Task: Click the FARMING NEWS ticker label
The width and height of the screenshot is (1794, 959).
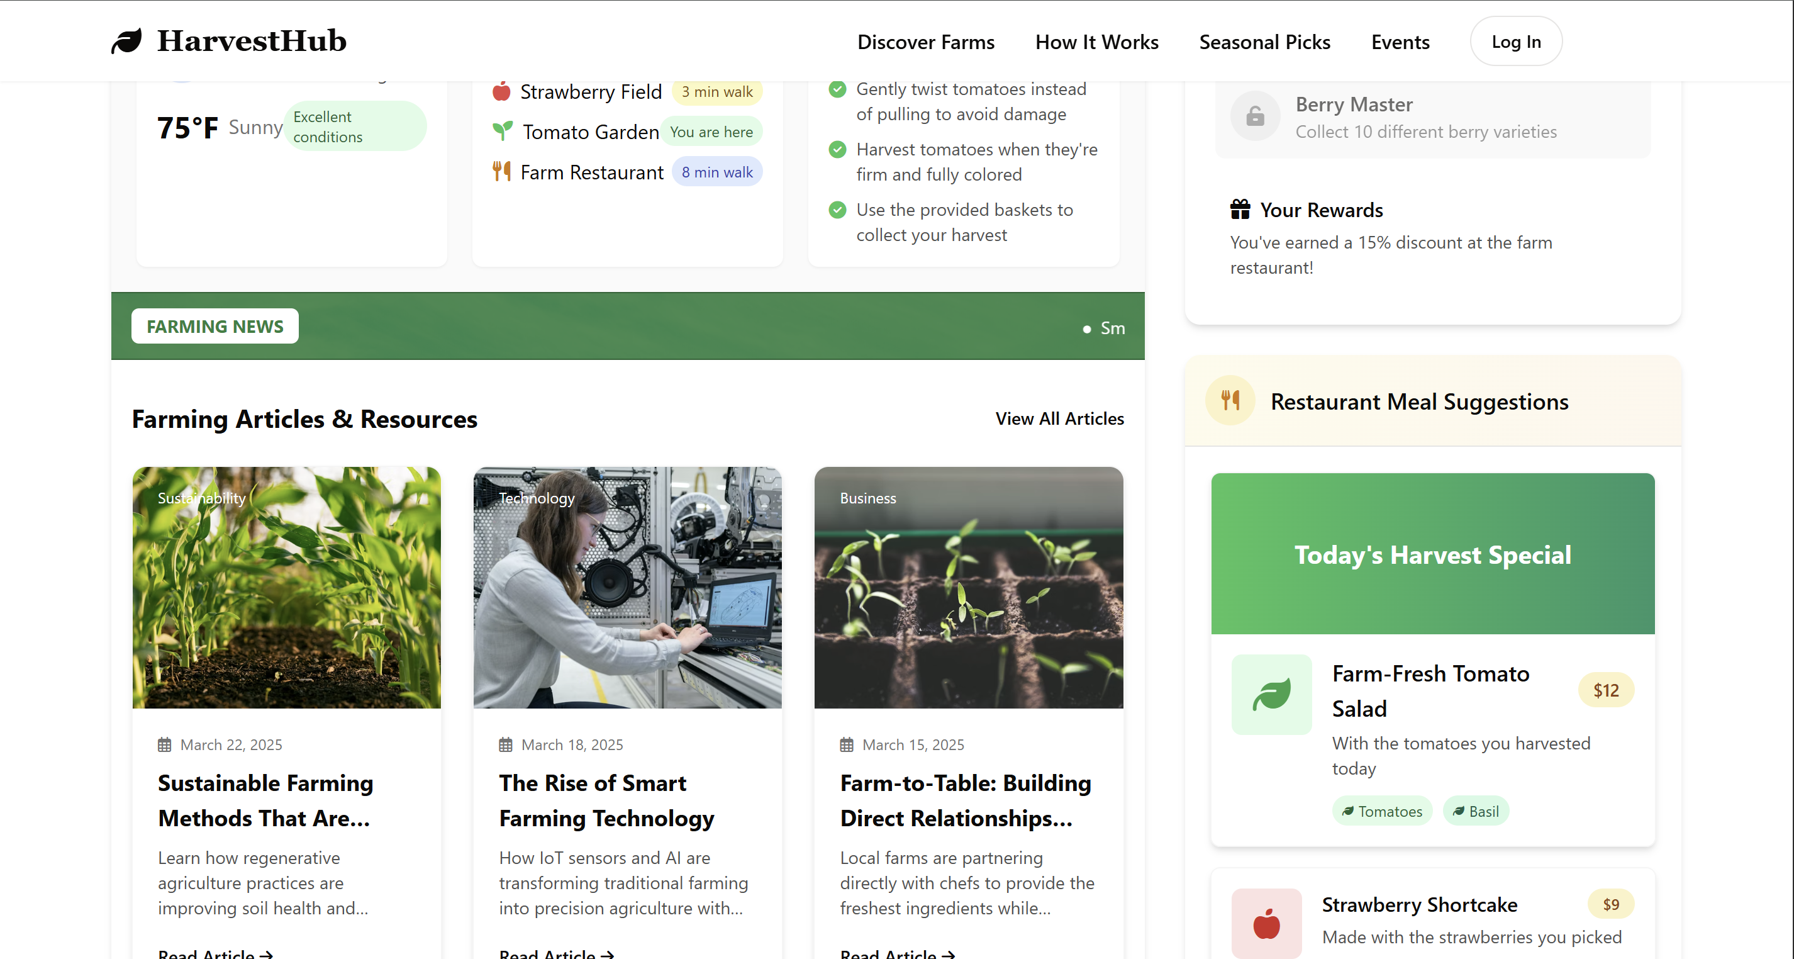Action: [x=214, y=326]
